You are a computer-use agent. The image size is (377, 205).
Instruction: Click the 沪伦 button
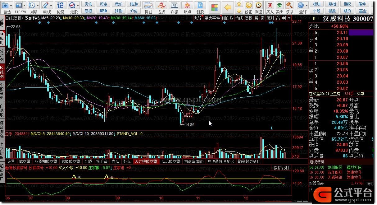point(134,11)
